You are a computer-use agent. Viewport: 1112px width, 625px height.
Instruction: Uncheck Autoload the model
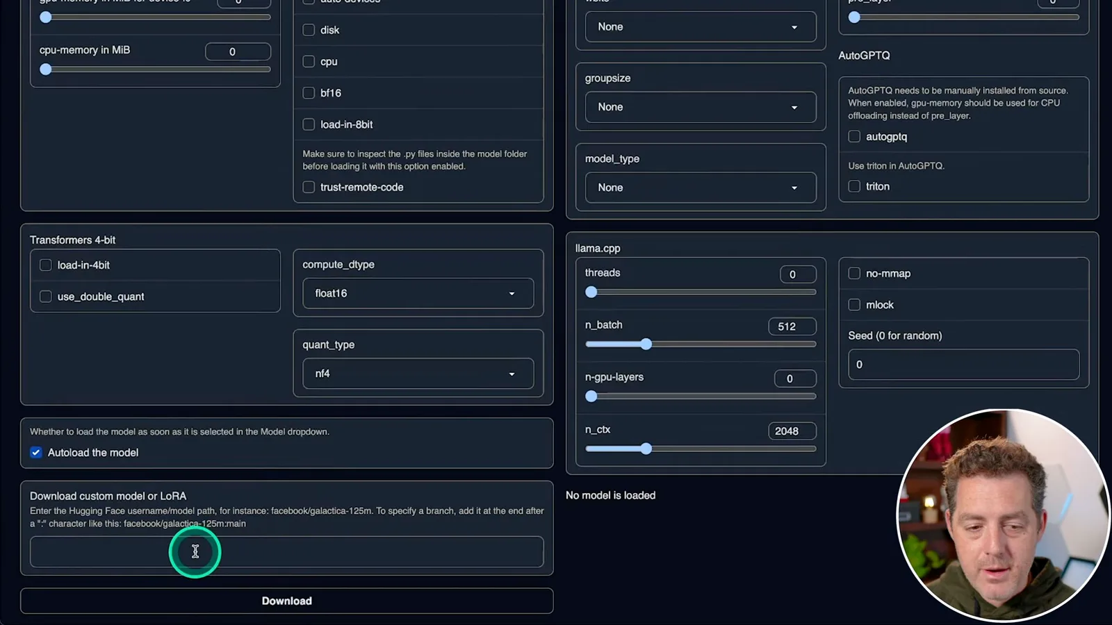(x=36, y=452)
